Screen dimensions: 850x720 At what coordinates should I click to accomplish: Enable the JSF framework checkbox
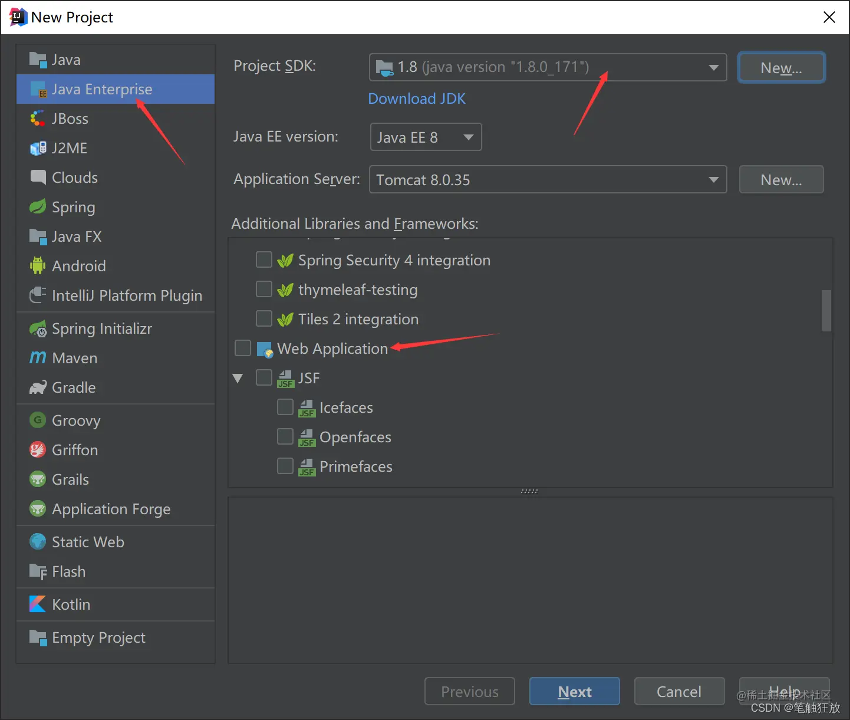point(264,378)
